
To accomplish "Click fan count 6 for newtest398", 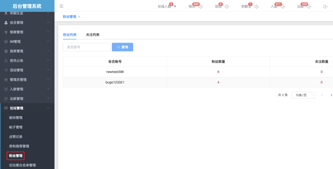I will coord(218,72).
